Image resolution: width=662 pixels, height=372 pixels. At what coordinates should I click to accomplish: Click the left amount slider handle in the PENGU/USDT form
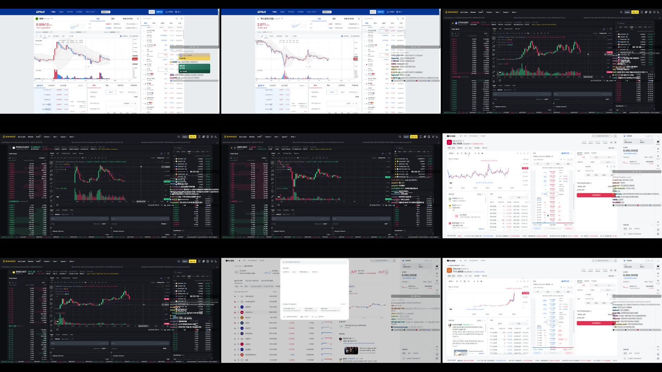(x=51, y=228)
